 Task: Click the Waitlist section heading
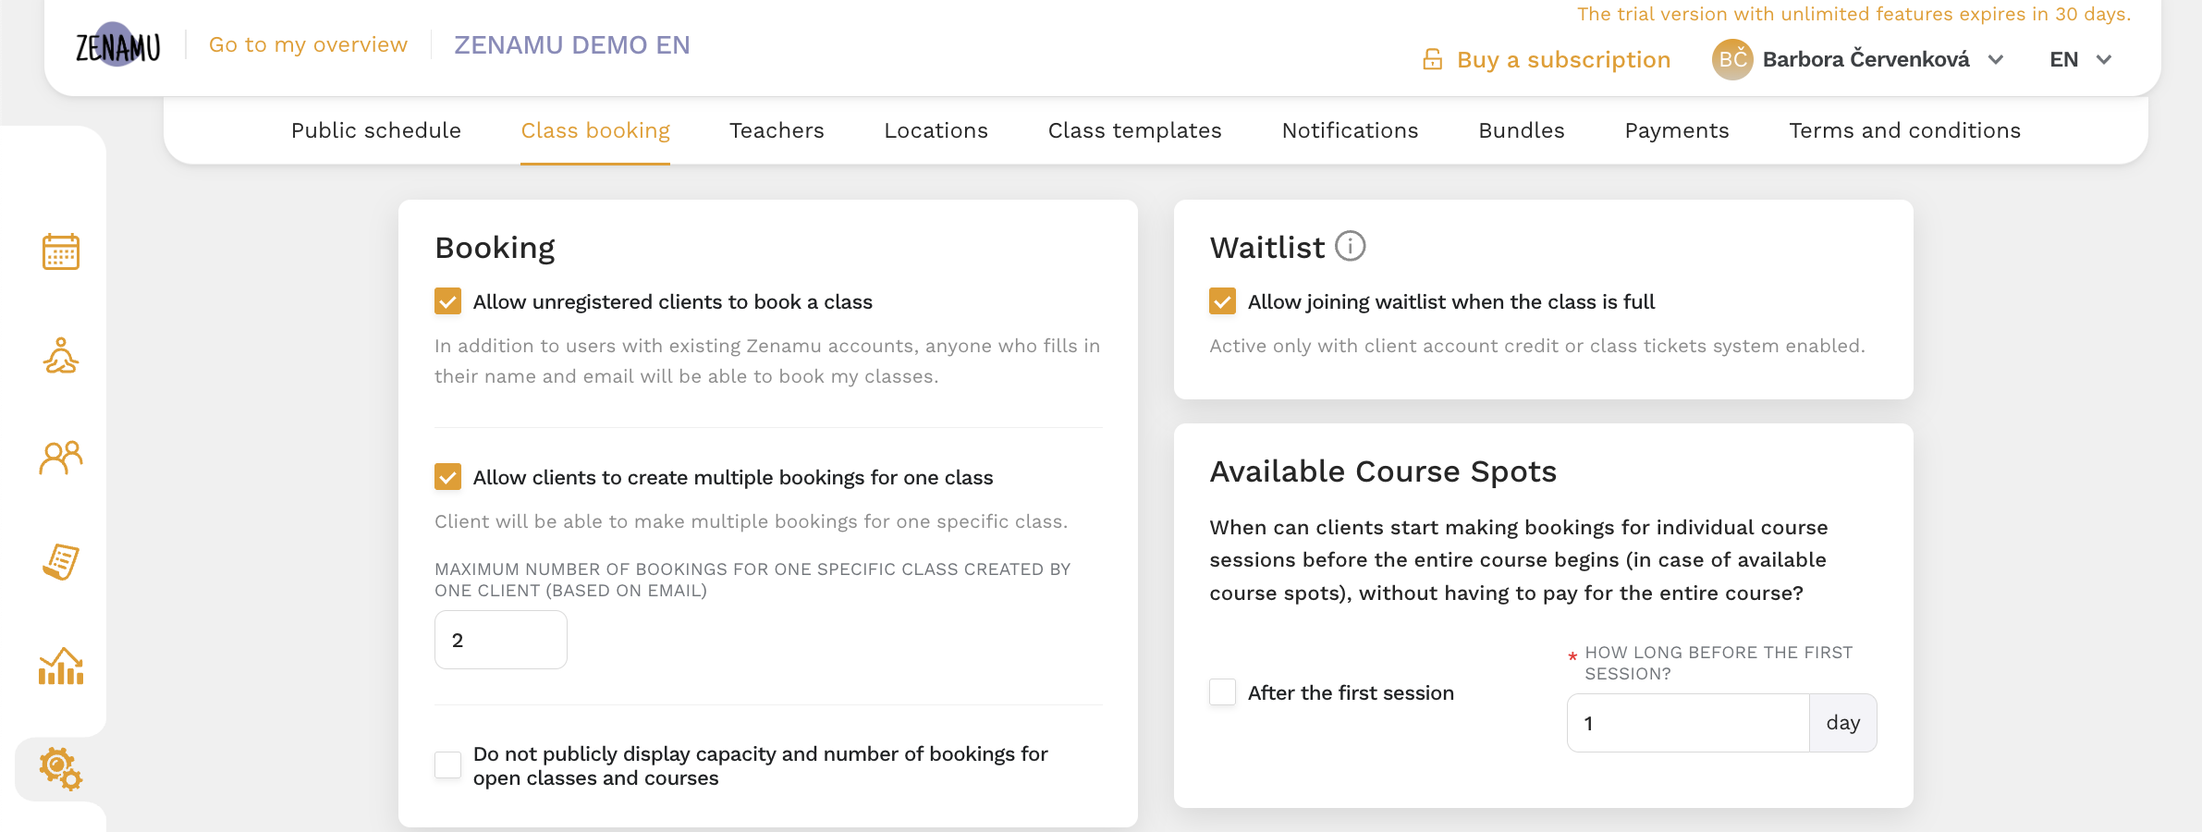[x=1267, y=248]
